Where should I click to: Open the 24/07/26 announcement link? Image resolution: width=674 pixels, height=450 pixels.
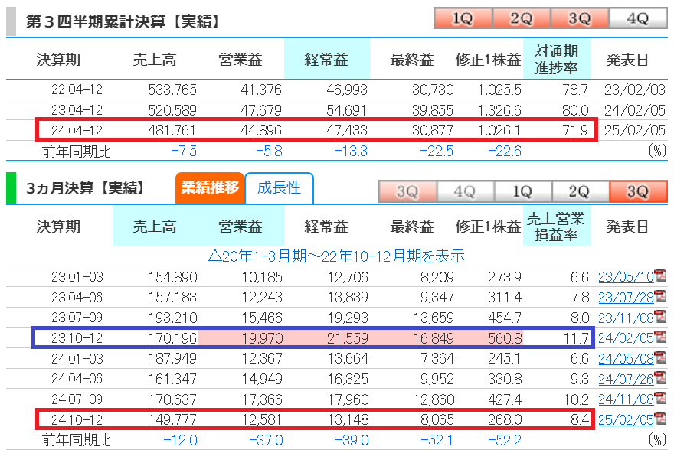click(x=626, y=379)
